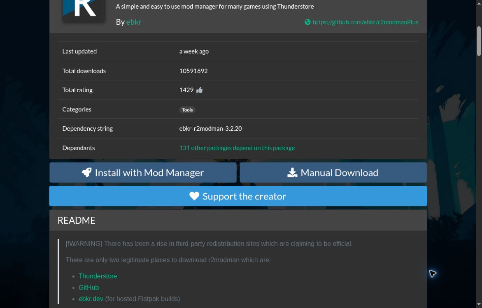The image size is (482, 308).
Task: Click the Total downloads row label
Action: [x=84, y=71]
